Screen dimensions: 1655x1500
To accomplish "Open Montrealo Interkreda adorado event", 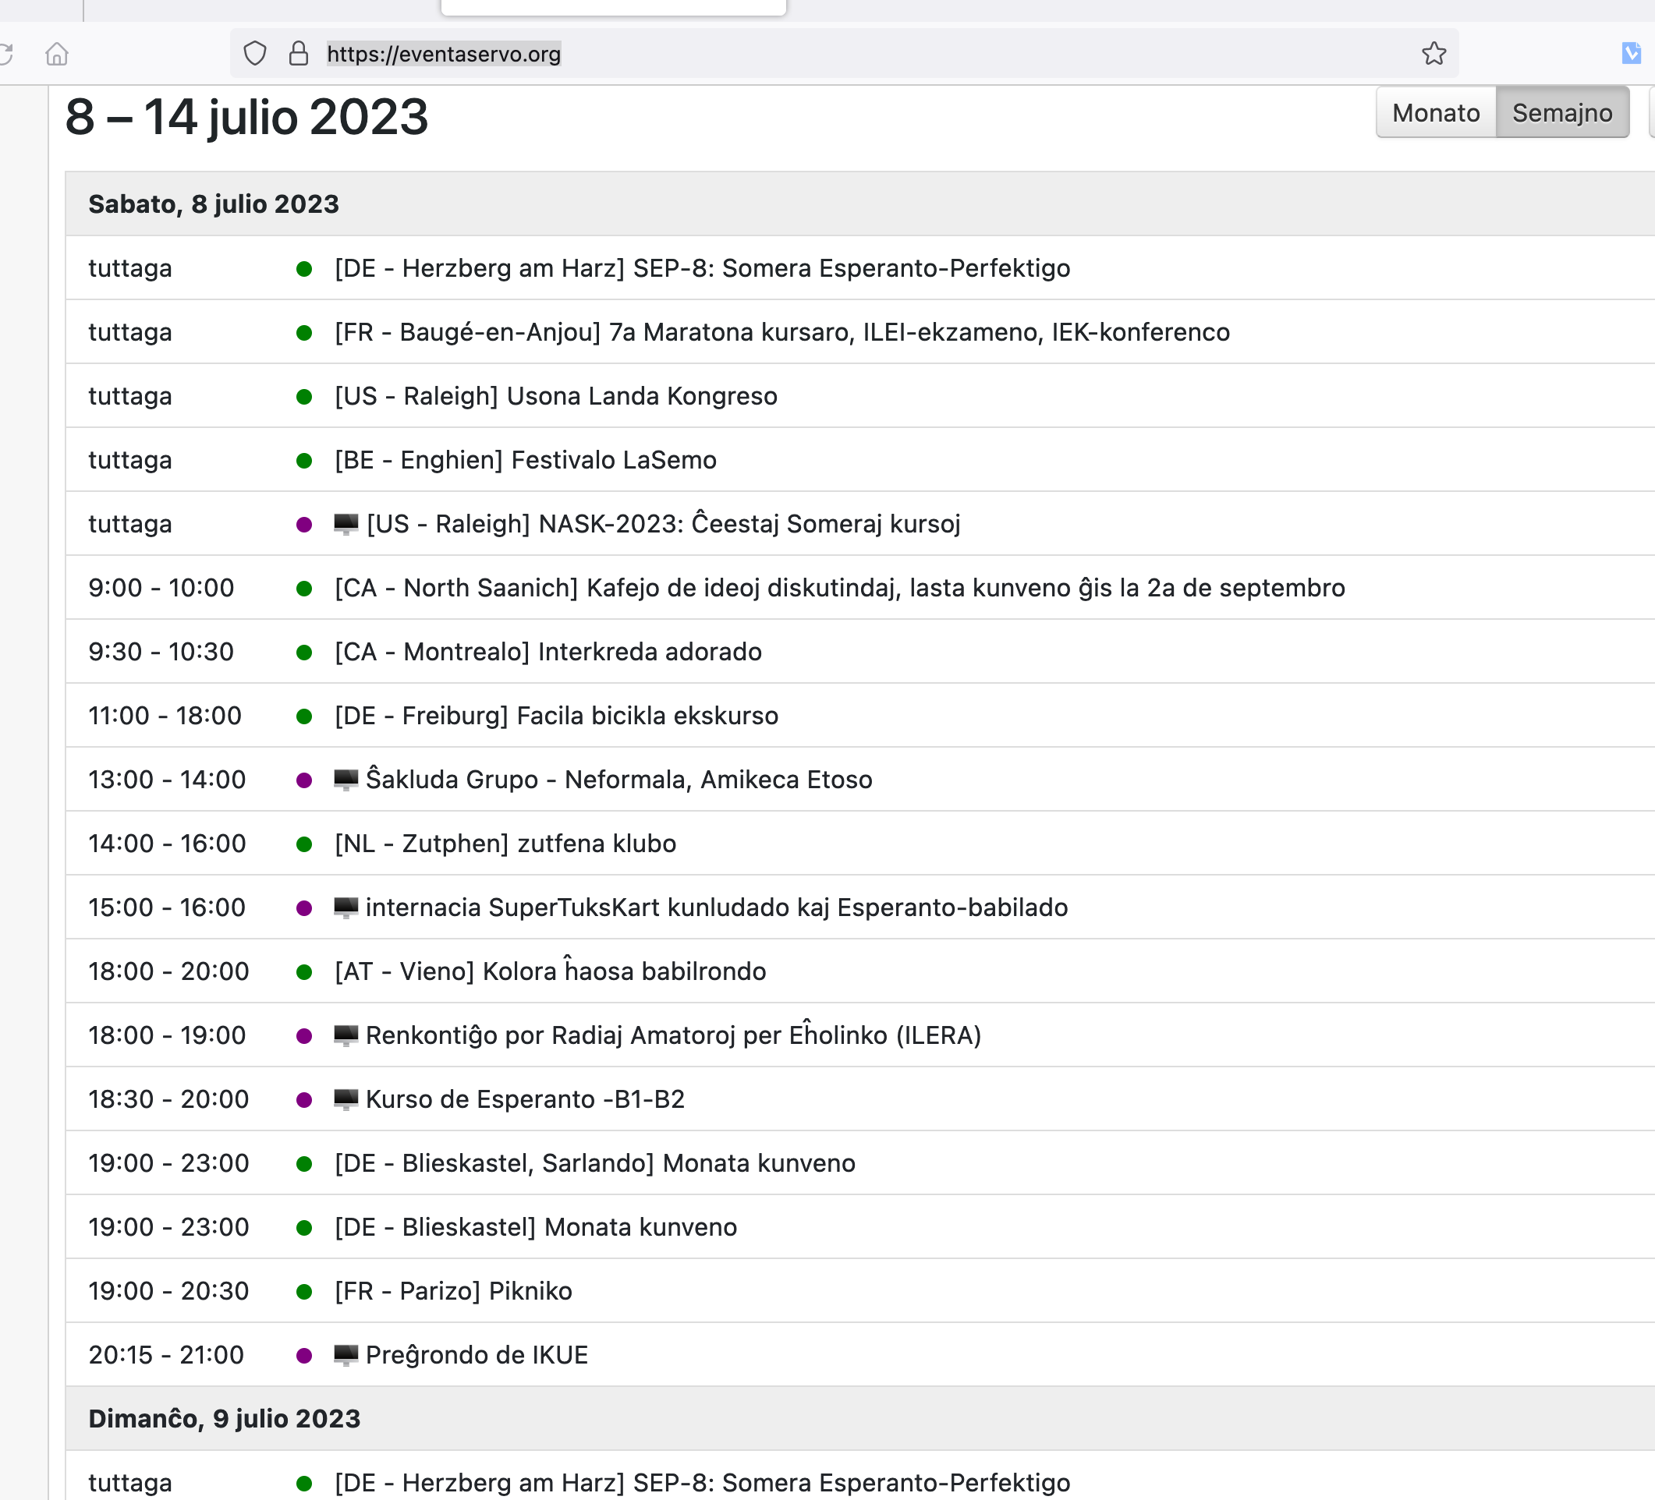I will point(548,652).
